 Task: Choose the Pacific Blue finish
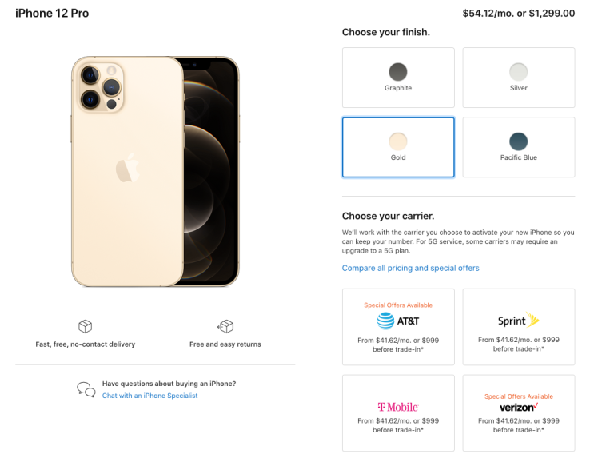519,147
